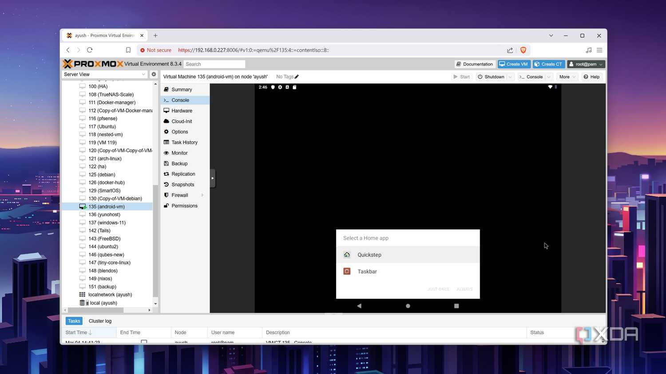Click the Create CT button
The image size is (666, 374).
[x=549, y=64]
